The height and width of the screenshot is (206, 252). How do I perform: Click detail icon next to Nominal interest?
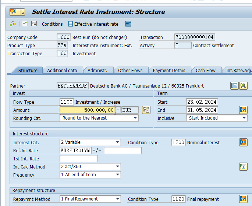(243, 142)
